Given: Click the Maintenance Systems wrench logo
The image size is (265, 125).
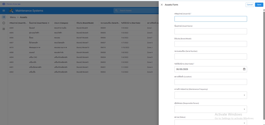Looking at the screenshot, I should 11,11.
